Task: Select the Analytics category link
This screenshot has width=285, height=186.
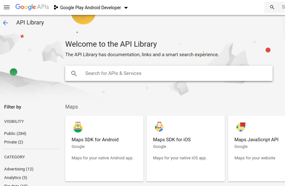Action: click(x=15, y=177)
